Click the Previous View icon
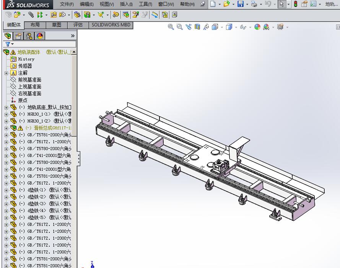The image size is (340, 268). [188, 27]
